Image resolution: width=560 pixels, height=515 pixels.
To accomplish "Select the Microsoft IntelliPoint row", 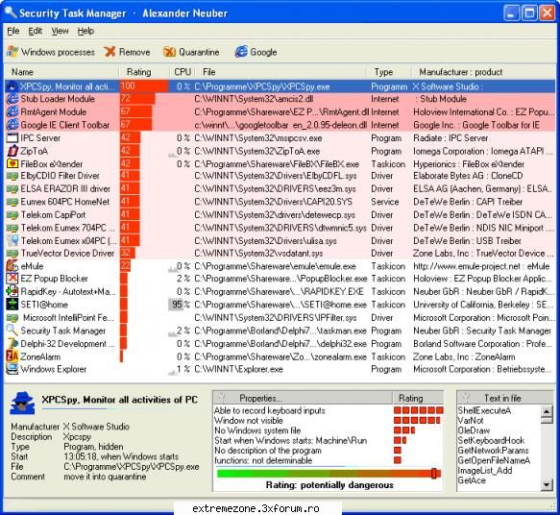I will [280, 317].
